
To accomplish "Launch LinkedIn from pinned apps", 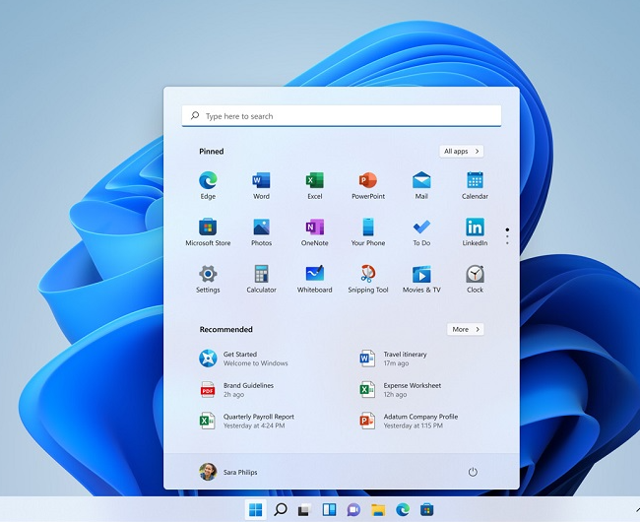I will point(475,231).
